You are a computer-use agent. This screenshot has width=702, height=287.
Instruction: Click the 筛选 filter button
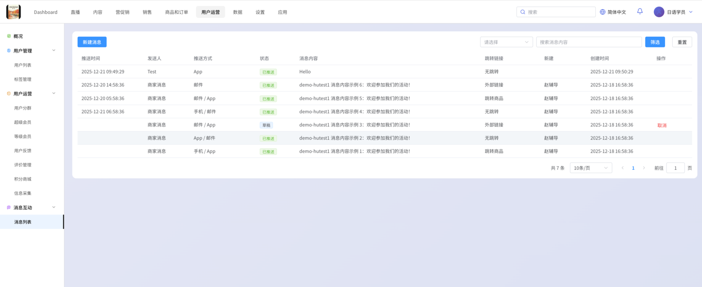(655, 42)
